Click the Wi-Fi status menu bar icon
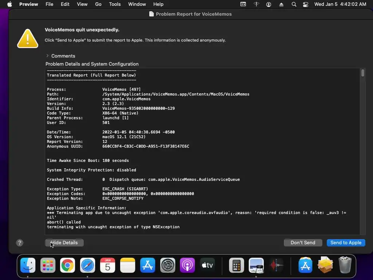The height and width of the screenshot is (280, 373). (x=256, y=4)
